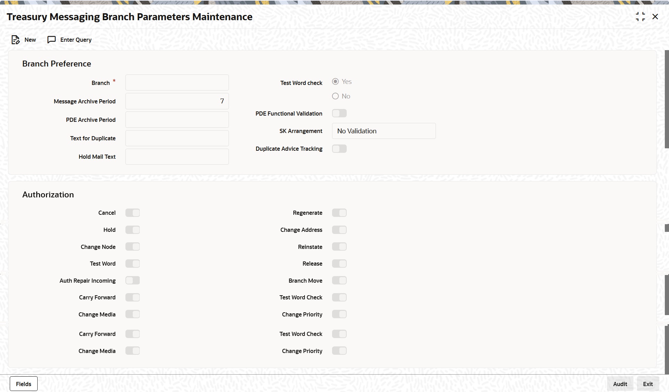The width and height of the screenshot is (669, 392).
Task: Toggle the Cancel authorization switch
Action: click(x=132, y=213)
